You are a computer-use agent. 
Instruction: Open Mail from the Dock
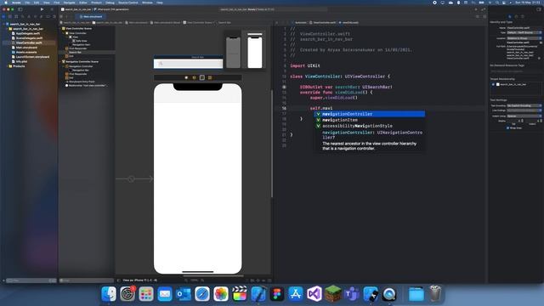coord(165,294)
